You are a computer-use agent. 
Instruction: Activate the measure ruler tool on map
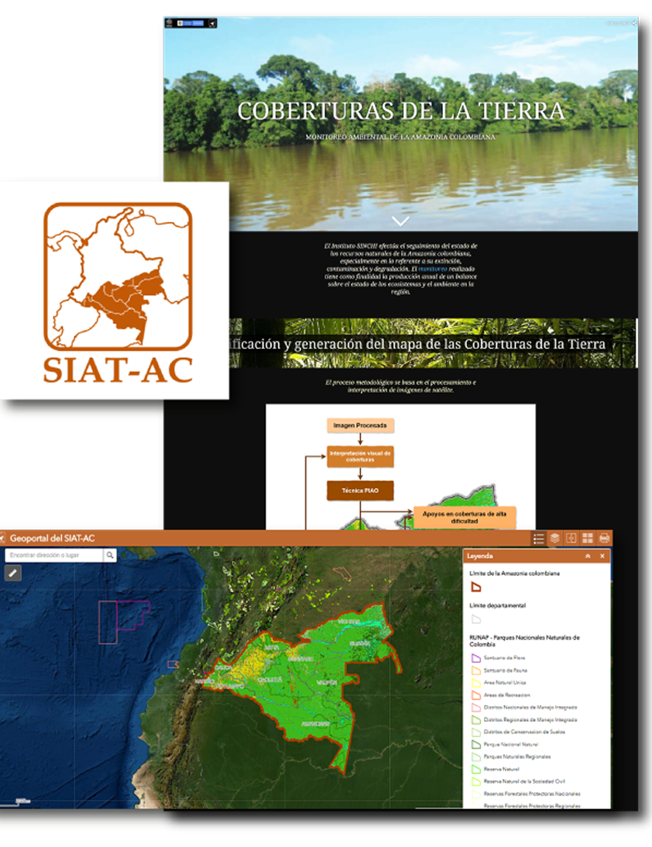click(x=13, y=574)
